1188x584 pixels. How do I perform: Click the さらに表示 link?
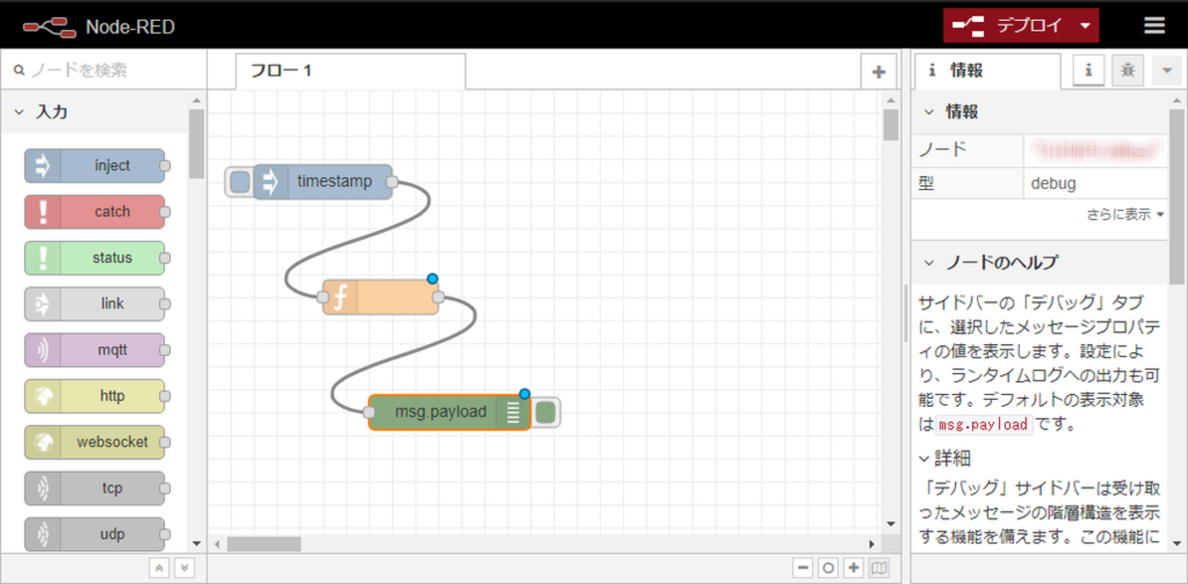[x=1124, y=214]
